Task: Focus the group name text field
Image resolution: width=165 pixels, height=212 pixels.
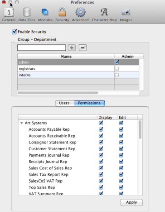Action: click(42, 48)
